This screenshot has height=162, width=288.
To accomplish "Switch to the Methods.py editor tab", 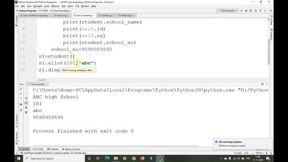I will click(126, 15).
